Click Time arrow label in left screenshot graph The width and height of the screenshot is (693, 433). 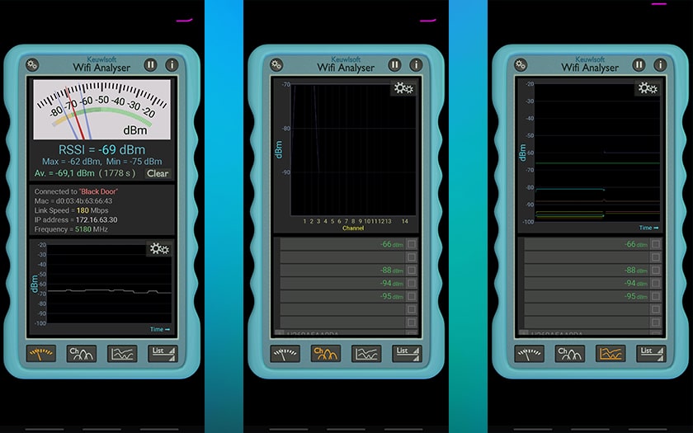click(160, 329)
